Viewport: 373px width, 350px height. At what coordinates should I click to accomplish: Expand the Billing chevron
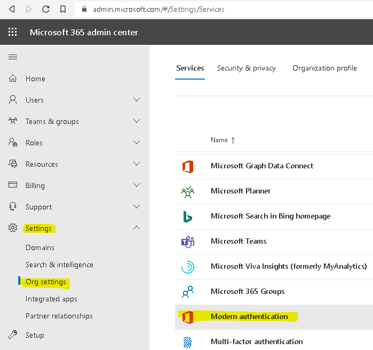tap(137, 185)
